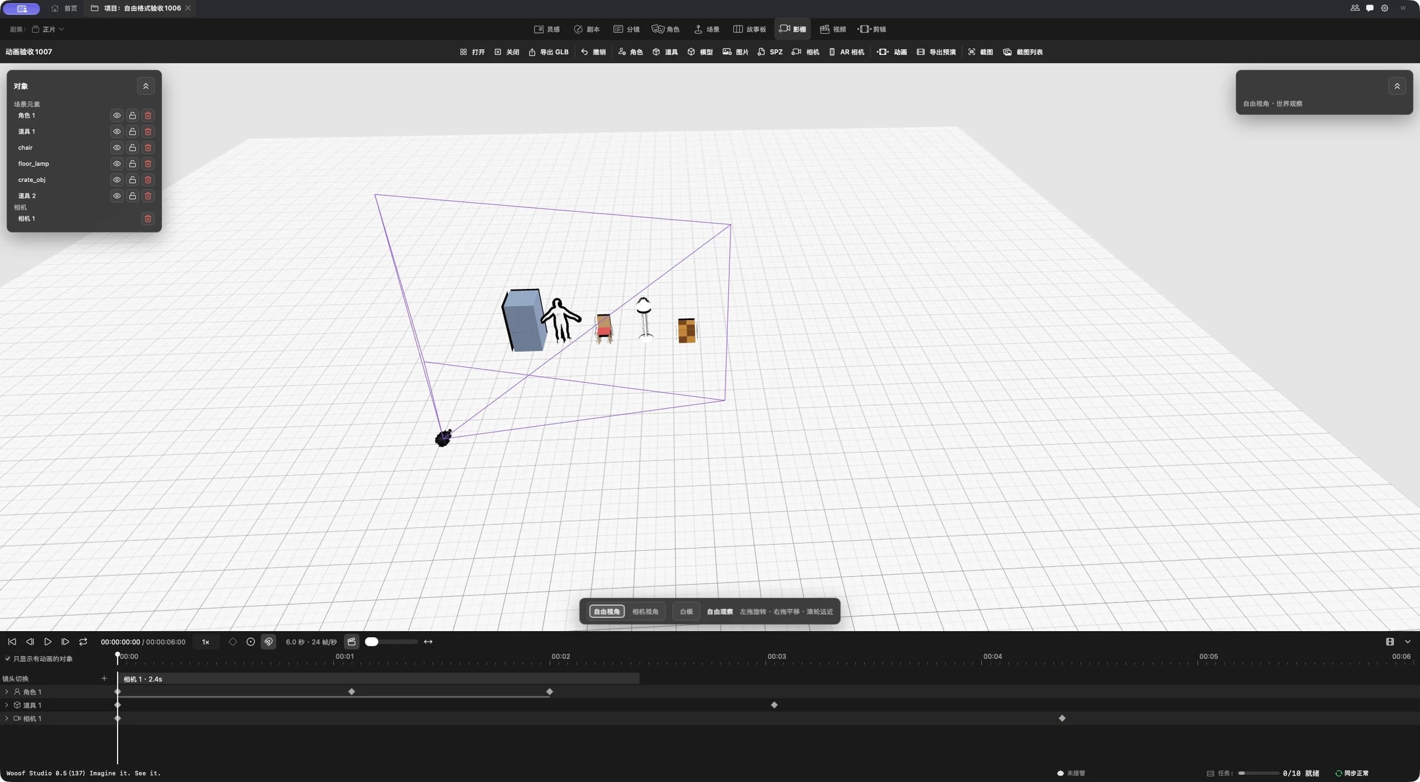Screen dimensions: 1420x782
Task: Play the animation
Action: [48, 642]
